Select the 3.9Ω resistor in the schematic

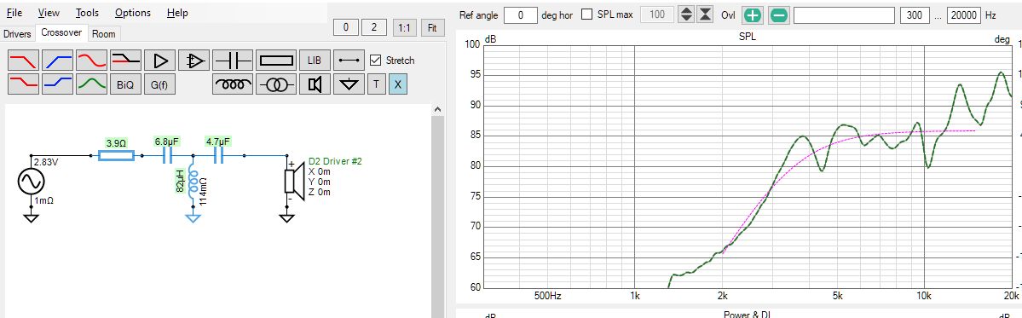(x=116, y=155)
